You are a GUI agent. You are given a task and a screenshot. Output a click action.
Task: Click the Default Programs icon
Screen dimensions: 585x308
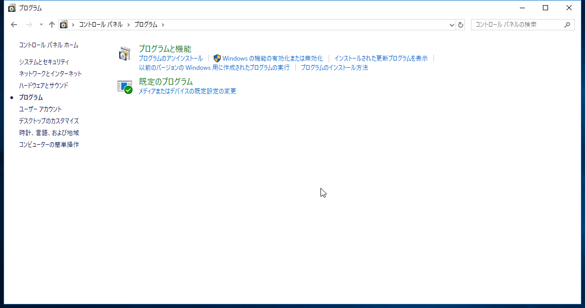coord(125,87)
